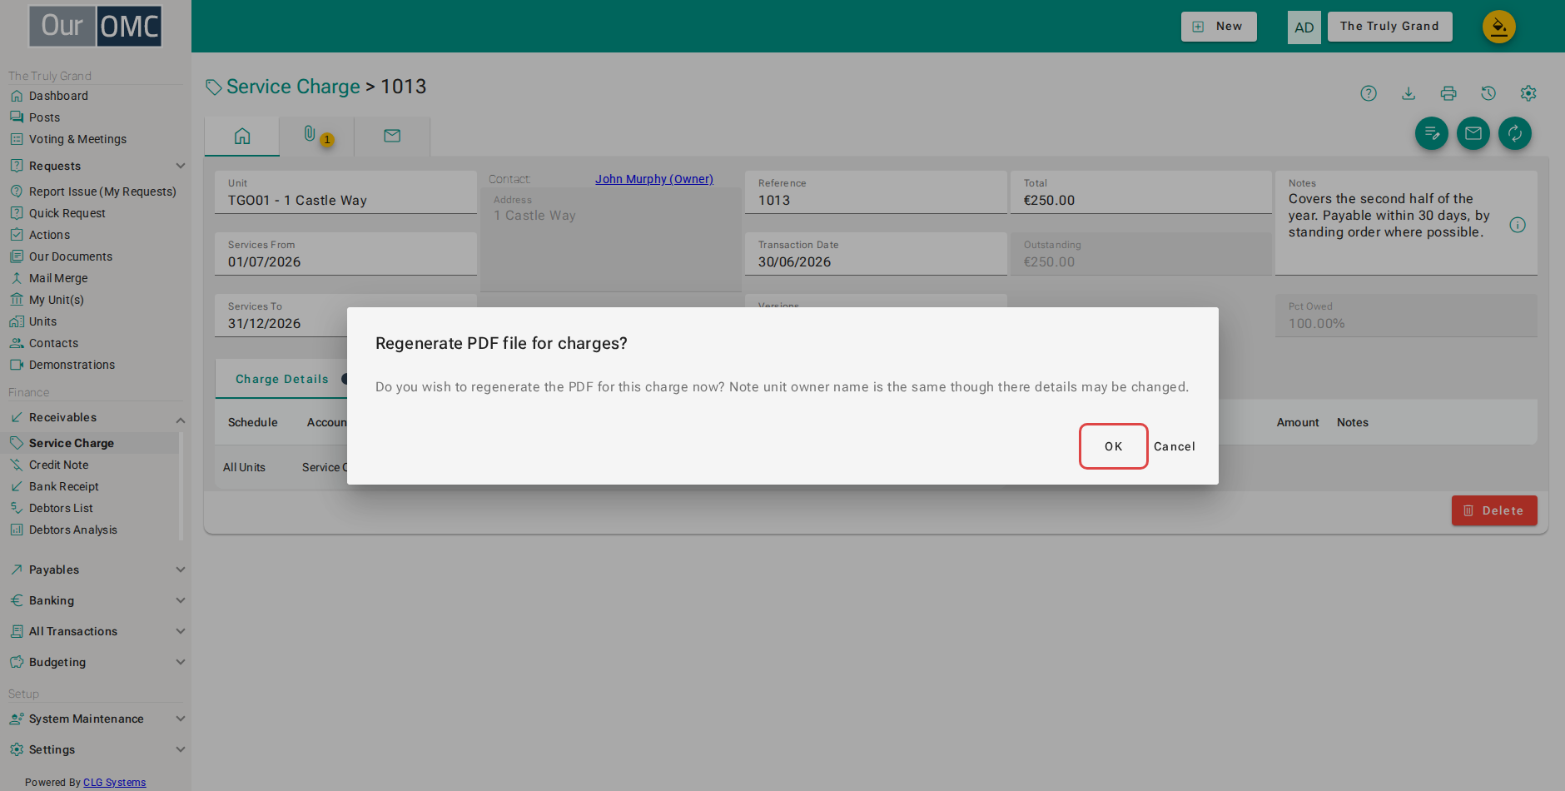Screen dimensions: 1565x791
Task: Open the email envelope tab
Action: (392, 137)
